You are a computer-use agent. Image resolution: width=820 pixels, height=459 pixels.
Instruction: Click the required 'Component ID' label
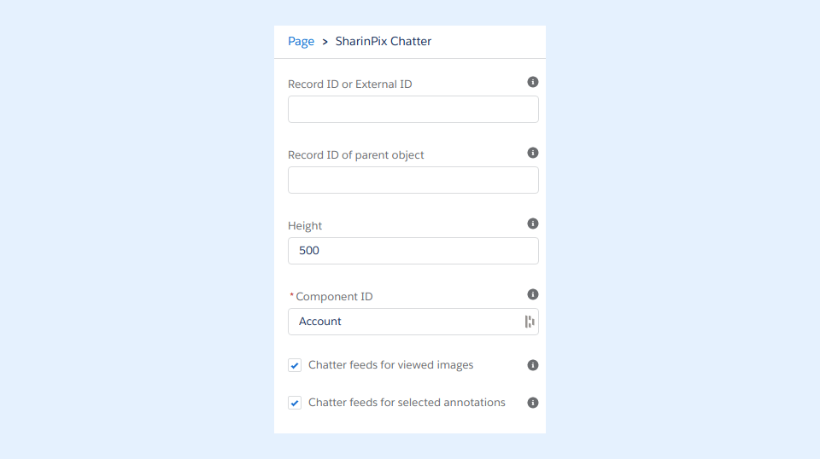tap(334, 297)
